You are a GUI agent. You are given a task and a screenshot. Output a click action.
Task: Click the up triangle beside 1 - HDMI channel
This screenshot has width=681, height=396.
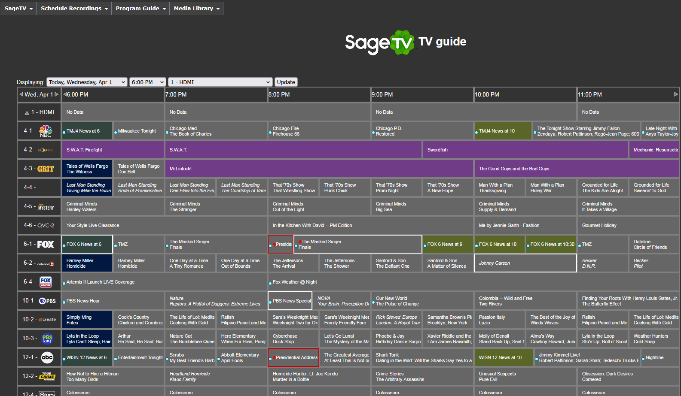pos(27,112)
